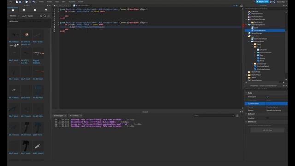Click the Toolbox search magnifier icon
The height and width of the screenshot is (166, 295).
pos(45,16)
